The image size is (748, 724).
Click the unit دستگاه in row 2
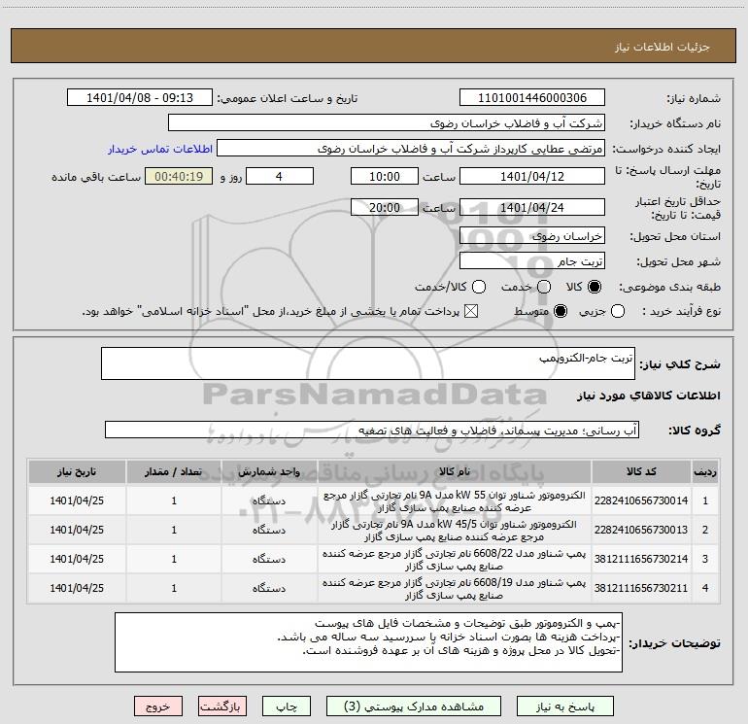click(x=269, y=530)
